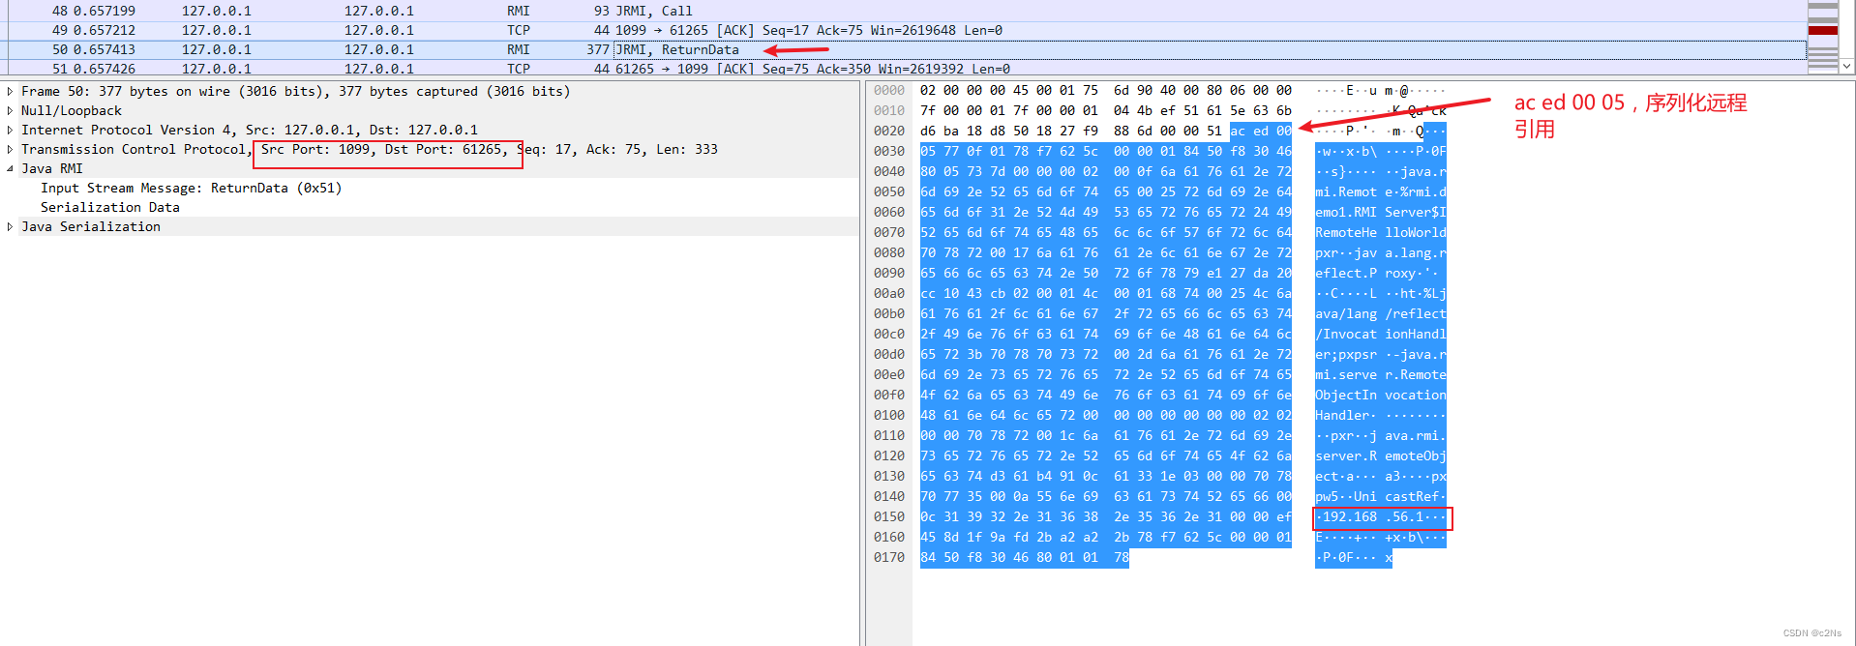Click ASCII text 192.168 in hex pane
This screenshot has width=1856, height=646.
tap(1350, 516)
